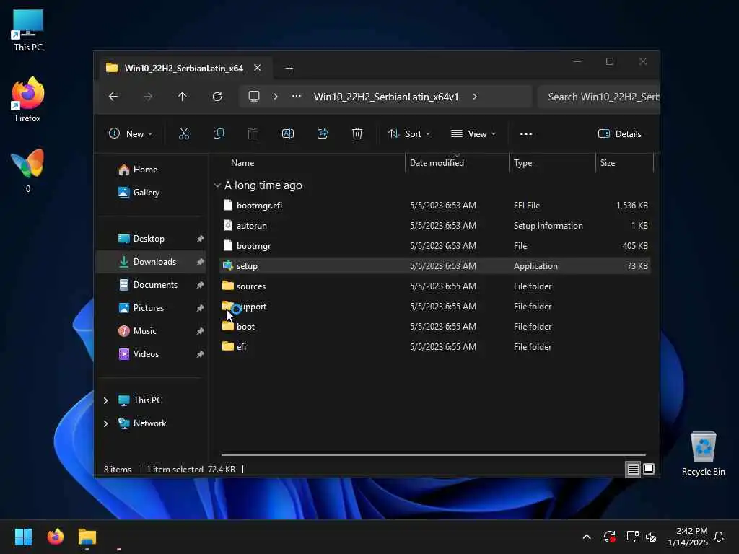Open Home in navigation pane
Viewport: 739px width, 554px height.
pos(145,170)
